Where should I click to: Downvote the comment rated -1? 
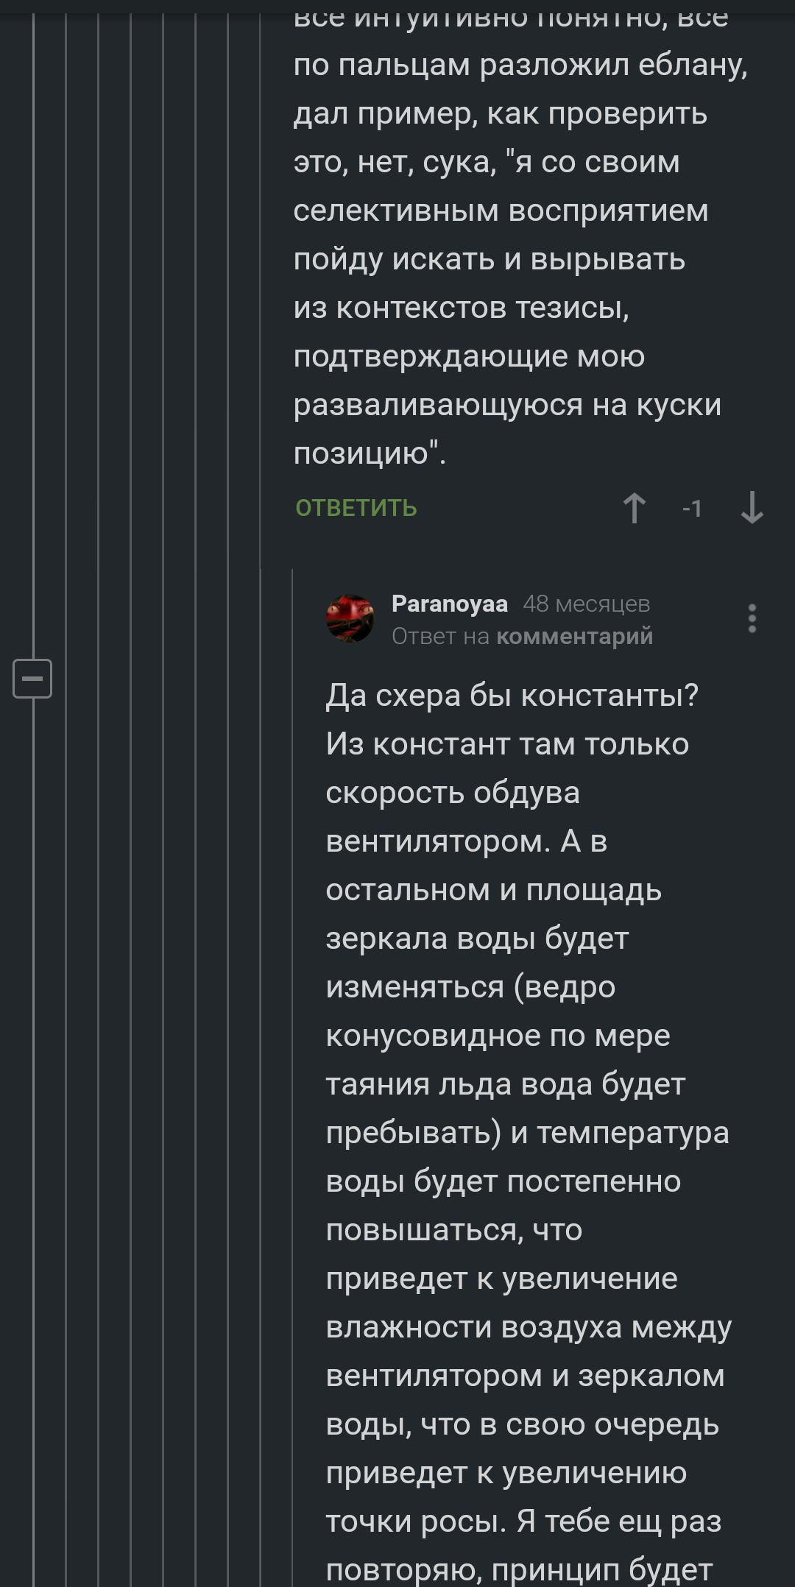click(x=752, y=508)
